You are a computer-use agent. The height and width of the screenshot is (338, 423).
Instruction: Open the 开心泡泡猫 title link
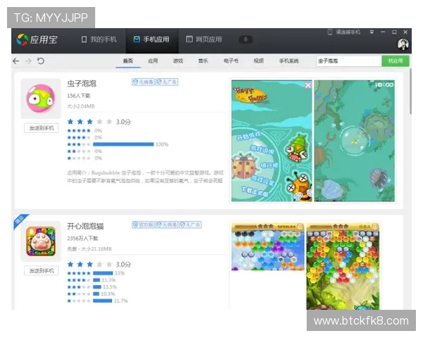click(x=85, y=226)
